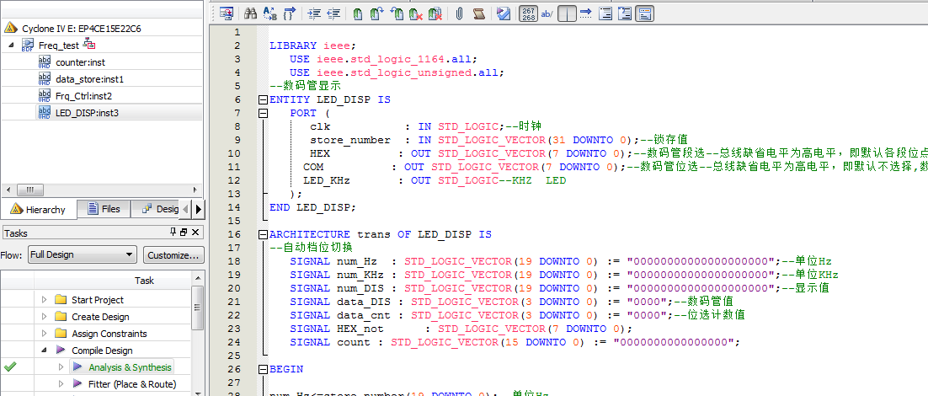
Task: Open the Flow dropdown showing Full Design
Action: click(x=81, y=254)
